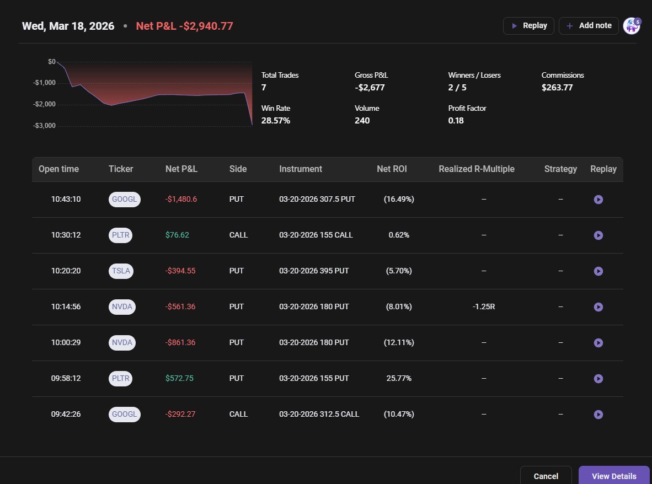Click the -$561.36 Net P&L value
Screen dimensions: 652x484
point(180,306)
